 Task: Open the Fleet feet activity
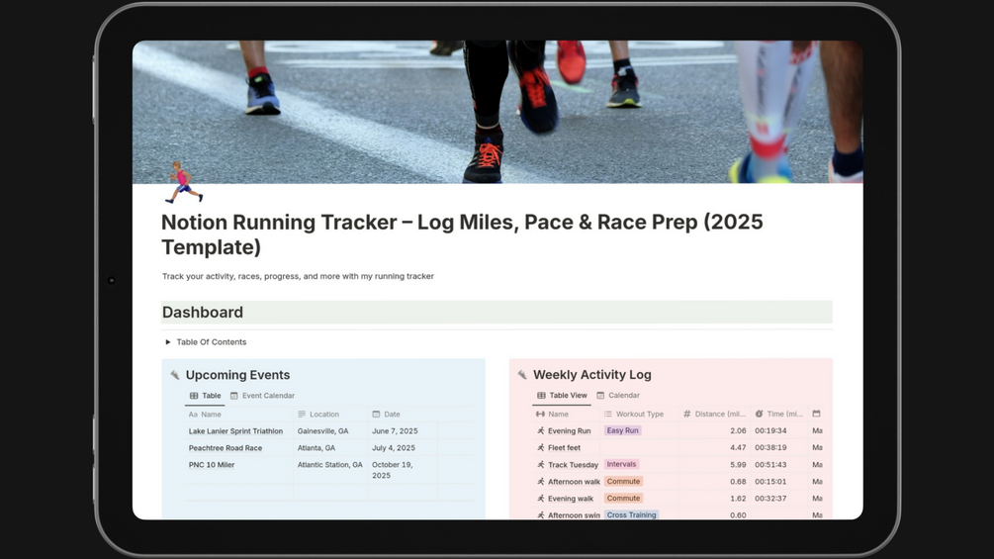[x=564, y=448]
